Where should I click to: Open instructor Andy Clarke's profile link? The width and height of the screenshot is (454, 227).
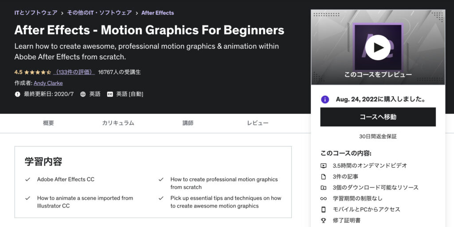coord(48,83)
